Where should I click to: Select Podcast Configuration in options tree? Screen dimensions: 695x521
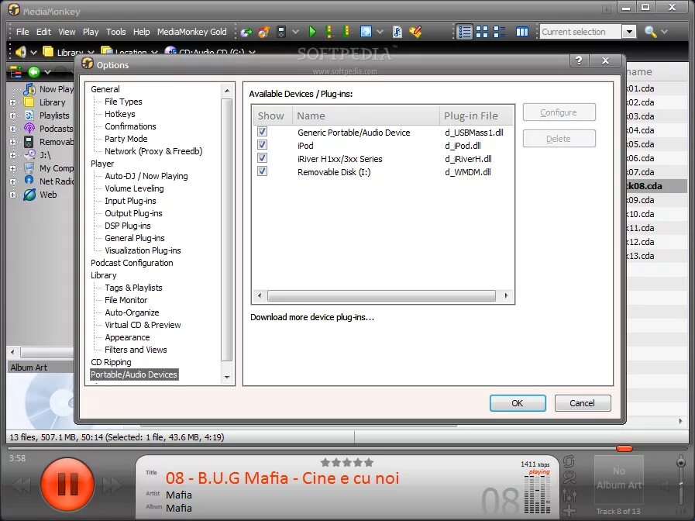point(132,263)
